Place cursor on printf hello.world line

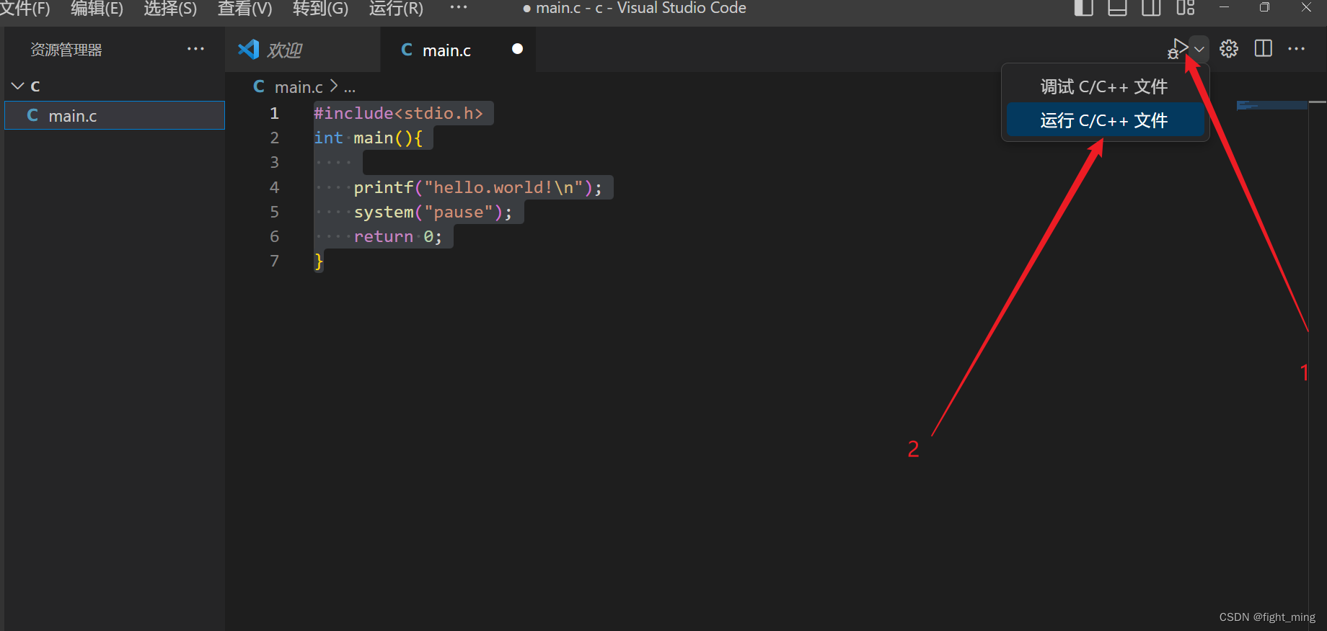click(x=477, y=187)
